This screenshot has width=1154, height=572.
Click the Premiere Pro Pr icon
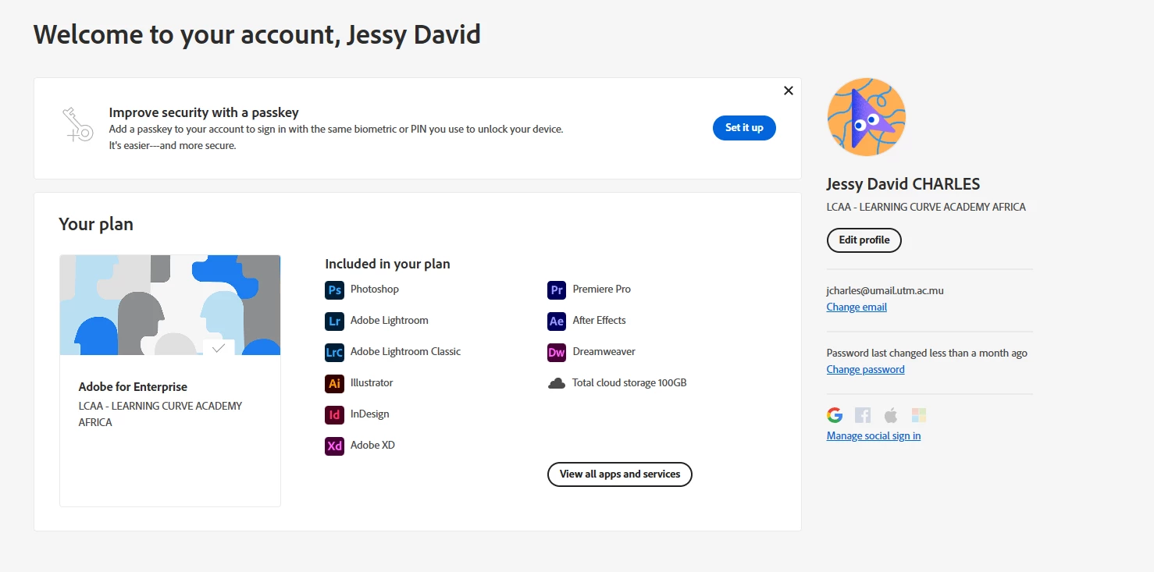coord(557,290)
